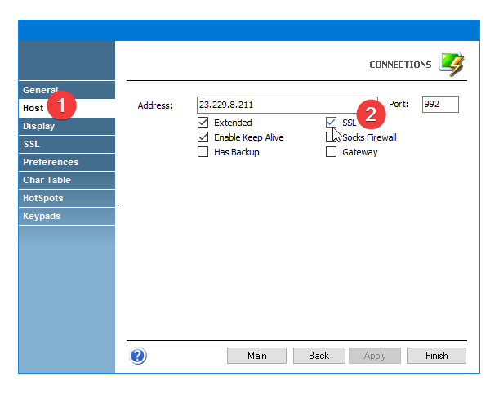The height and width of the screenshot is (395, 499).
Task: Open the SSL sidebar tab
Action: coord(67,144)
